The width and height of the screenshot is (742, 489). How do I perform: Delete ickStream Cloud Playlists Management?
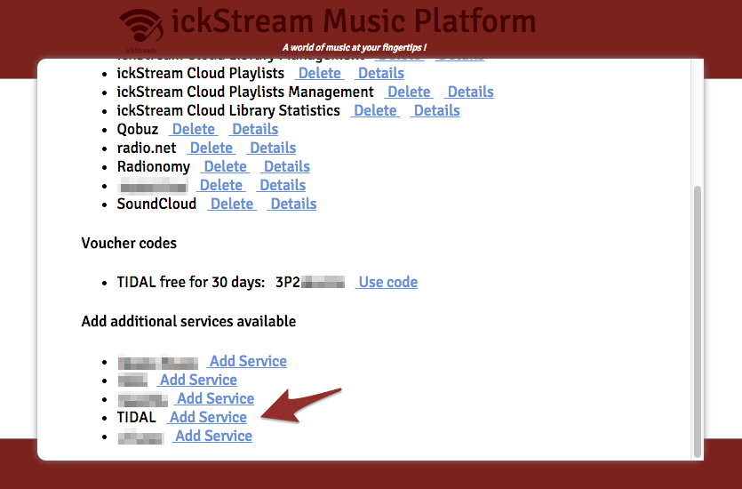[x=409, y=92]
